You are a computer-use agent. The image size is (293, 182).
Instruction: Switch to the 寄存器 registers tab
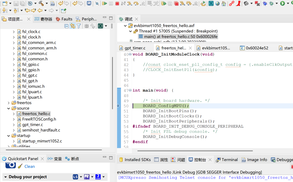tap(43, 19)
